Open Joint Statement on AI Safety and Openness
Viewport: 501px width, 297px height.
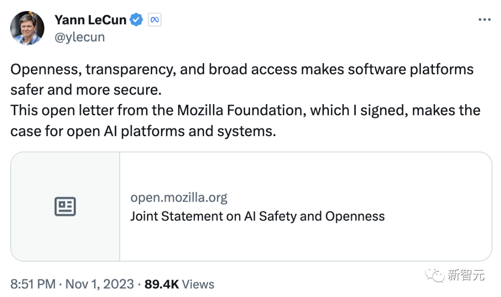(257, 216)
